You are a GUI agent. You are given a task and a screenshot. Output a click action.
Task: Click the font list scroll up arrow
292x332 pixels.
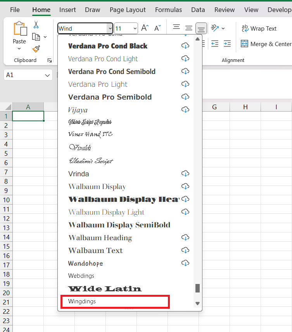pos(197,39)
